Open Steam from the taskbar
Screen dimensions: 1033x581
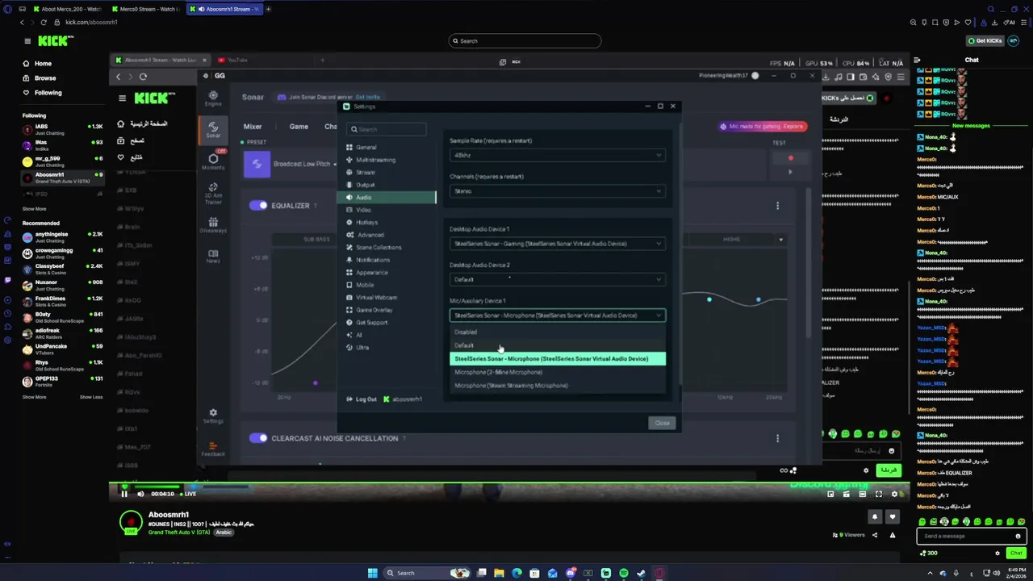tap(642, 573)
